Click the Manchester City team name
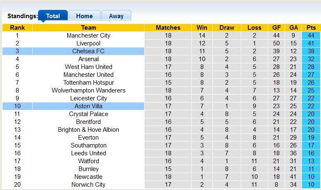This screenshot has height=190, width=321. 88,36
